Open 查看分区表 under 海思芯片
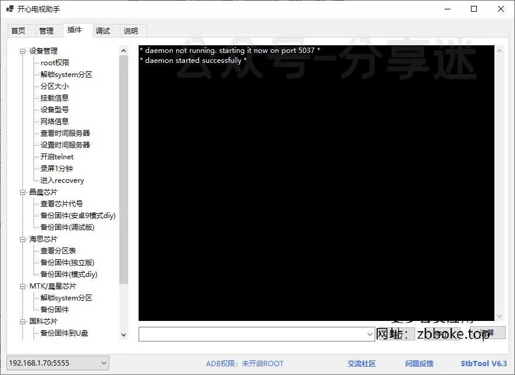This screenshot has height=375, width=515. (x=58, y=251)
